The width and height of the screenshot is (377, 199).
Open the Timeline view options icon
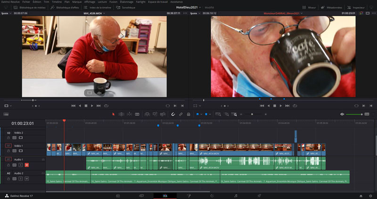(6, 114)
